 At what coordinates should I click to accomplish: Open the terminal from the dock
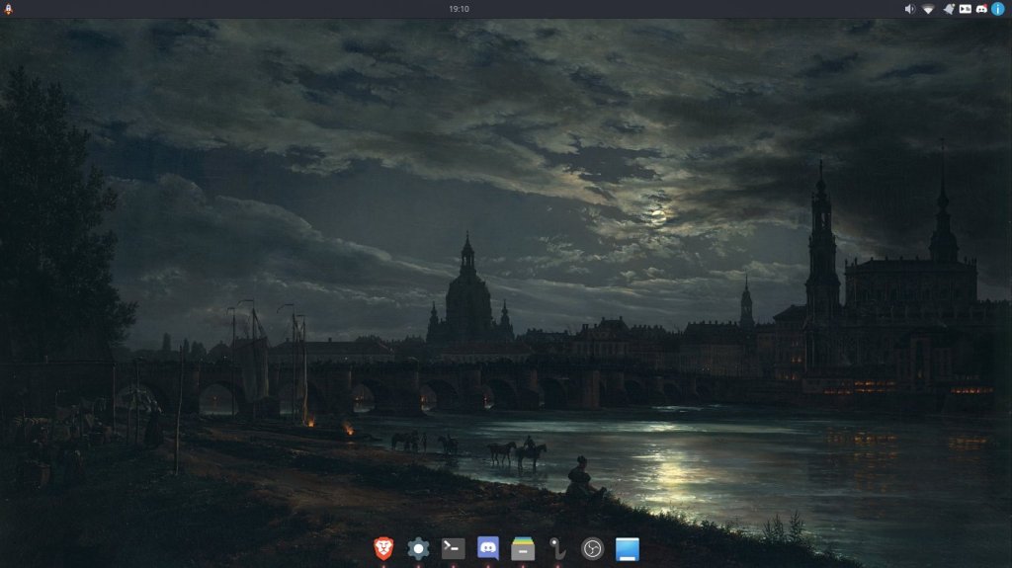pyautogui.click(x=453, y=548)
